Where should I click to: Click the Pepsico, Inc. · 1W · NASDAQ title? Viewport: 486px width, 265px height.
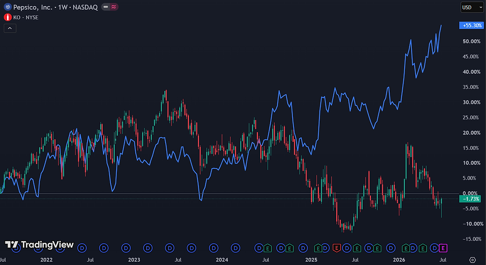(x=56, y=7)
